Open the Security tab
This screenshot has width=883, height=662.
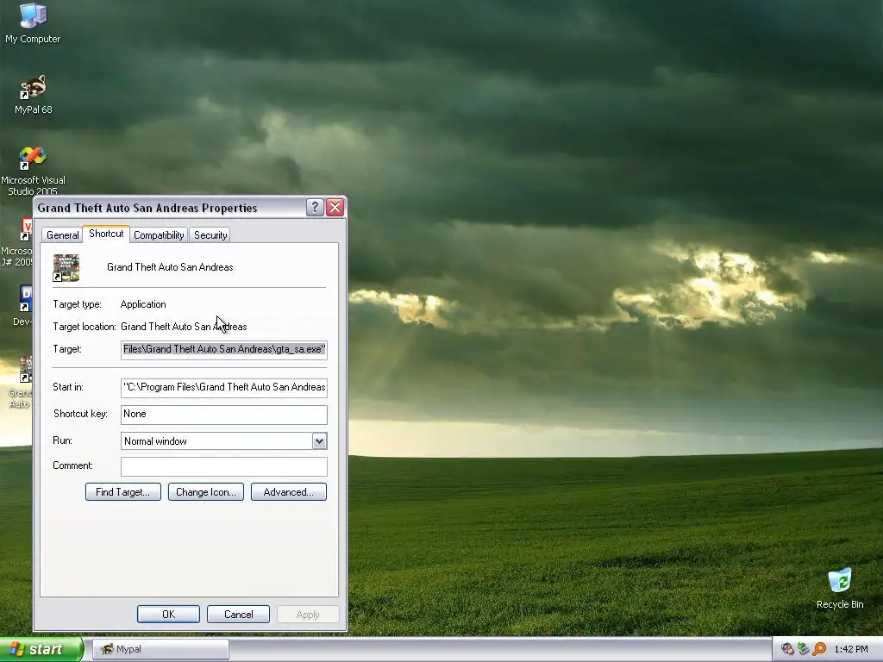click(210, 235)
